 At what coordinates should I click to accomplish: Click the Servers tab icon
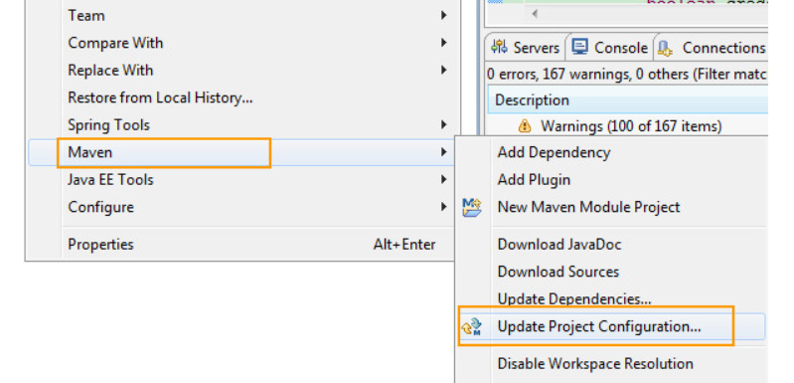[499, 47]
